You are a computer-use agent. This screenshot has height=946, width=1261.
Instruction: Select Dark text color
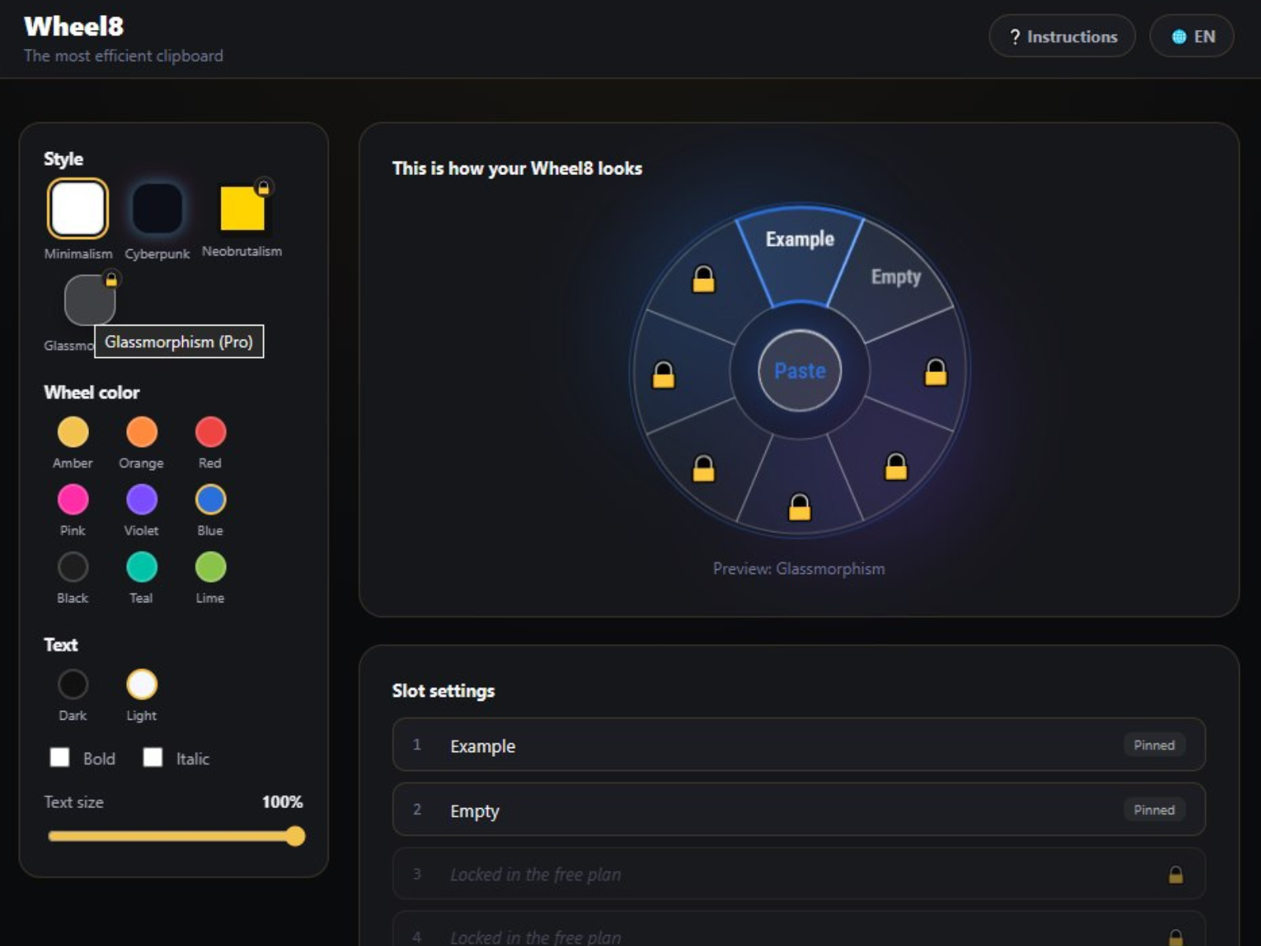point(73,684)
